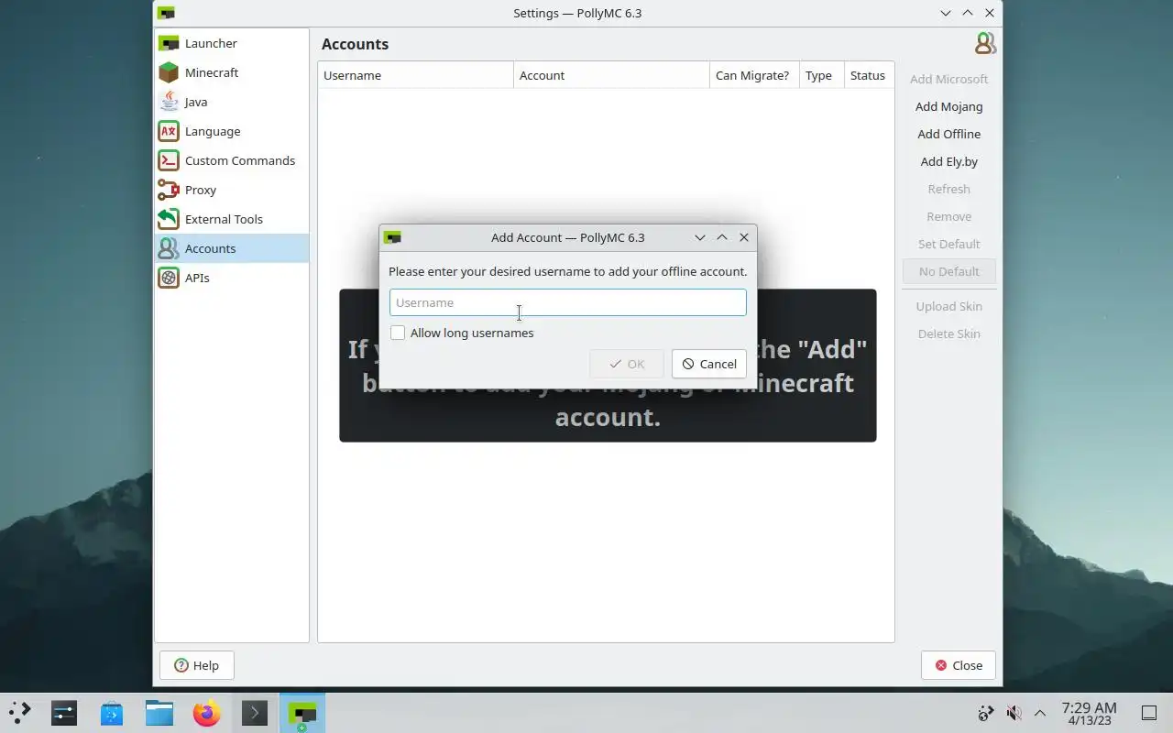Go to the Minecraft settings page
1173x733 pixels.
coord(232,72)
